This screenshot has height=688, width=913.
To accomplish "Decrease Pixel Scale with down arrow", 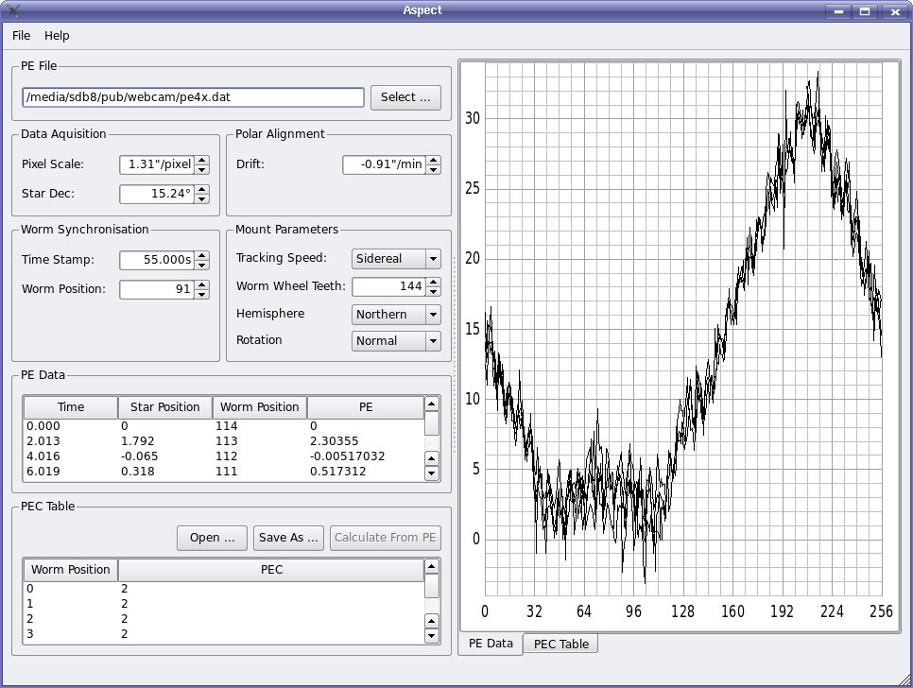I will (202, 169).
